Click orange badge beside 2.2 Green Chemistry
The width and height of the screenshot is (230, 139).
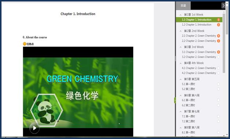(218, 41)
